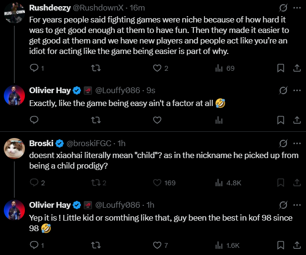
Task: Reply to Rushdeezy's fighting games tweet
Action: (34, 68)
